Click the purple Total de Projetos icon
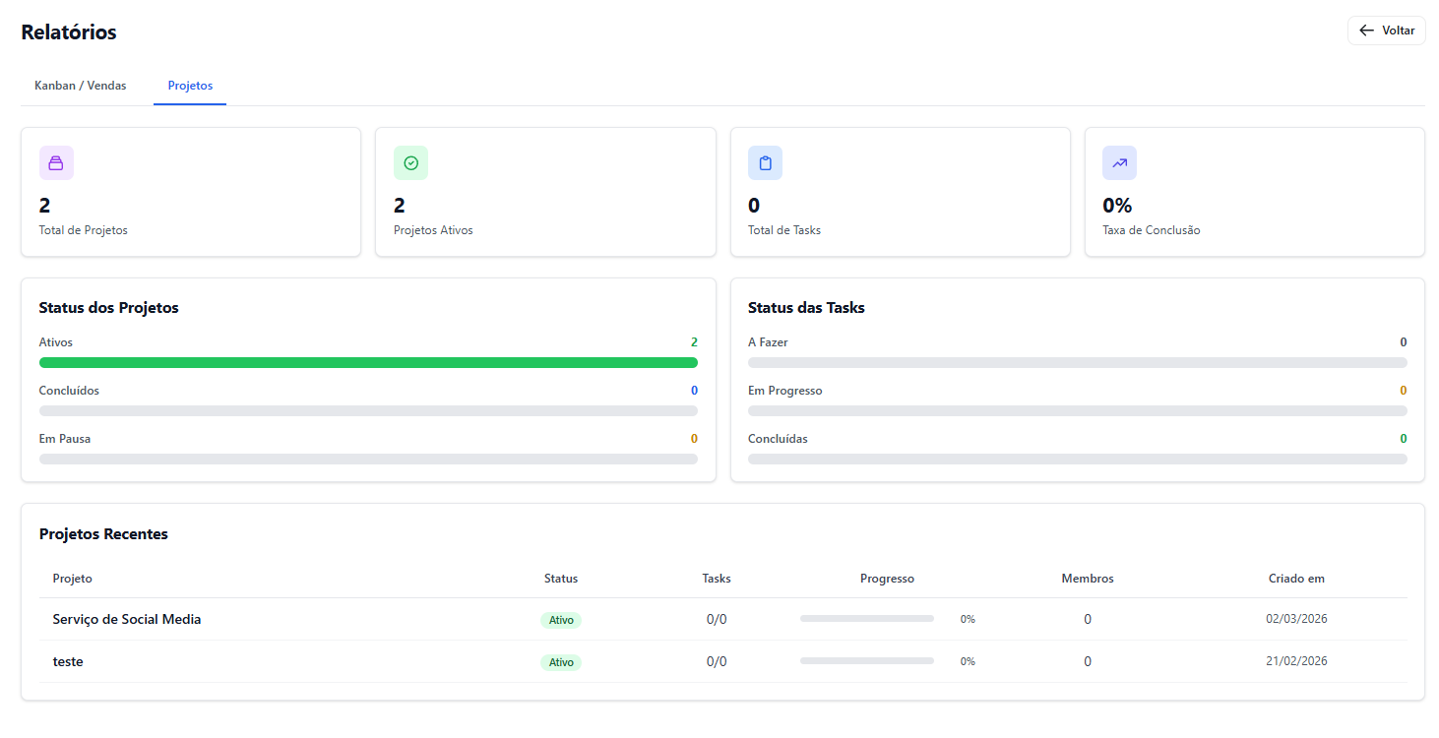 click(56, 163)
